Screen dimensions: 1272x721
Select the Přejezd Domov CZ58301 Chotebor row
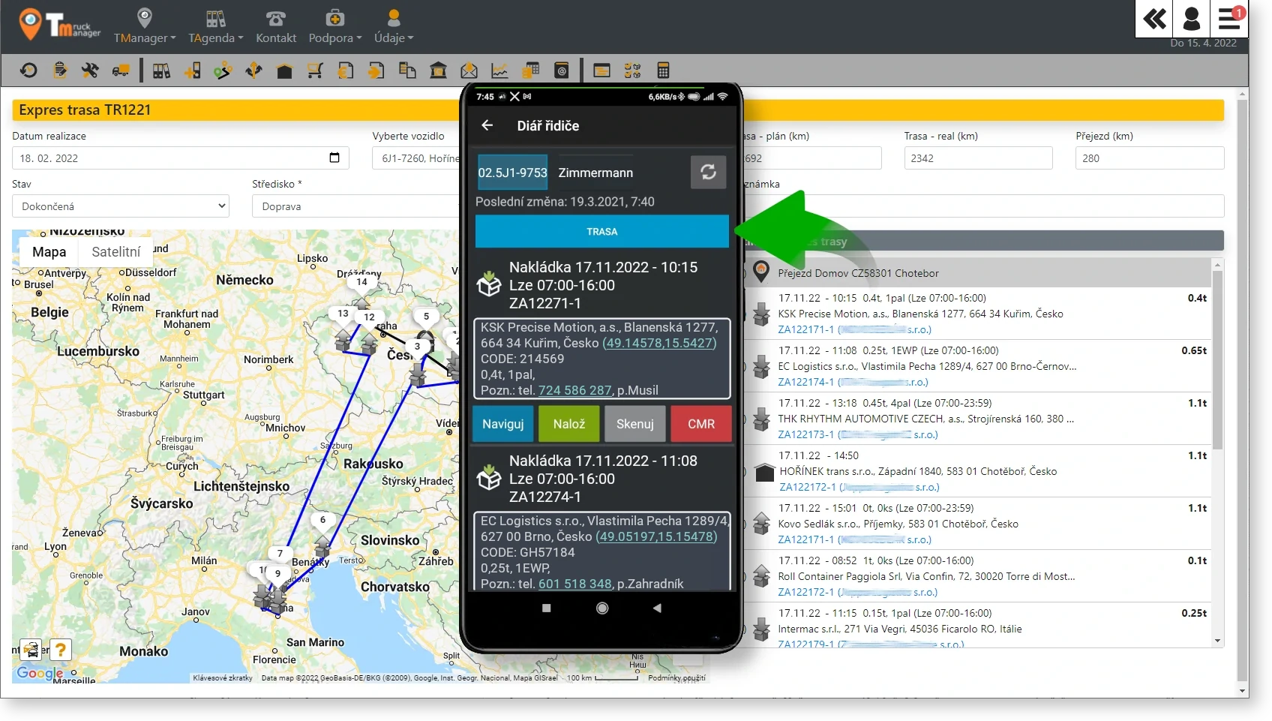[x=979, y=273]
